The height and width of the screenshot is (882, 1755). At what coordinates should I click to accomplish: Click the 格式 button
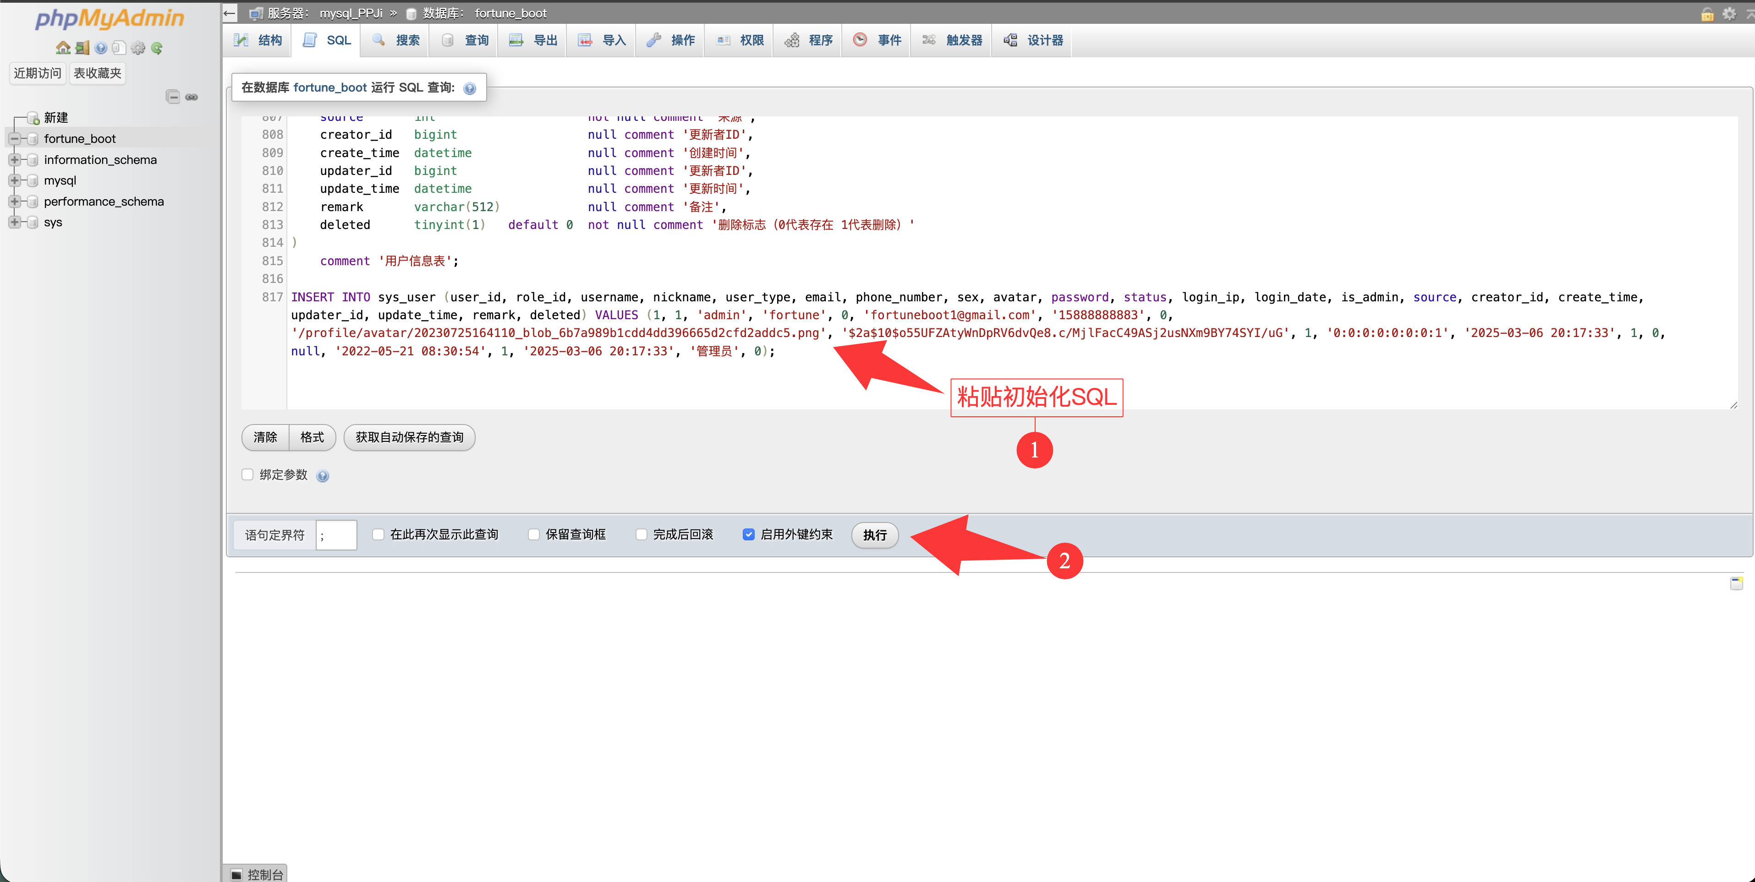pyautogui.click(x=312, y=437)
